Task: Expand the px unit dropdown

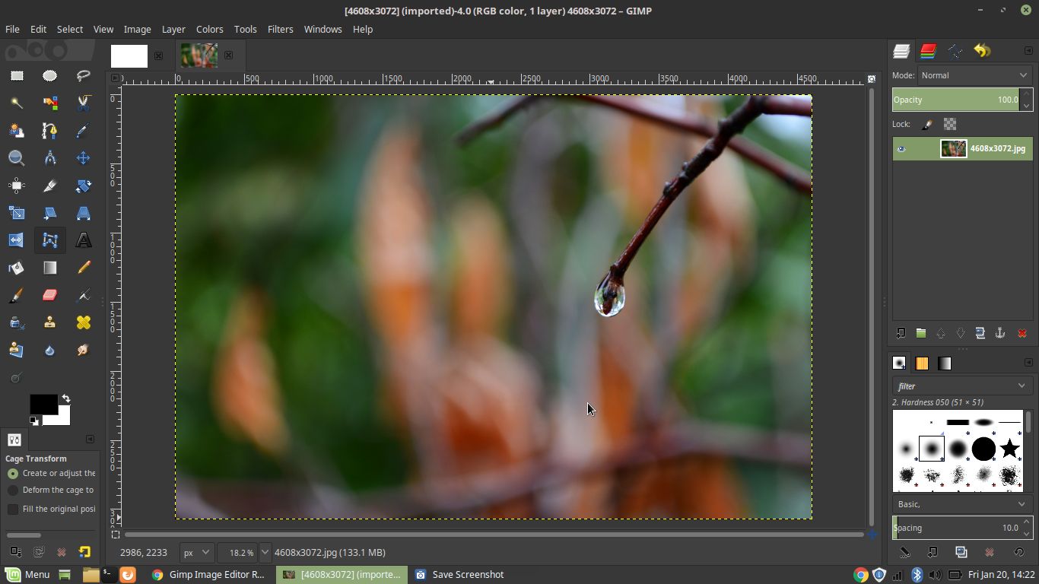Action: pos(196,553)
